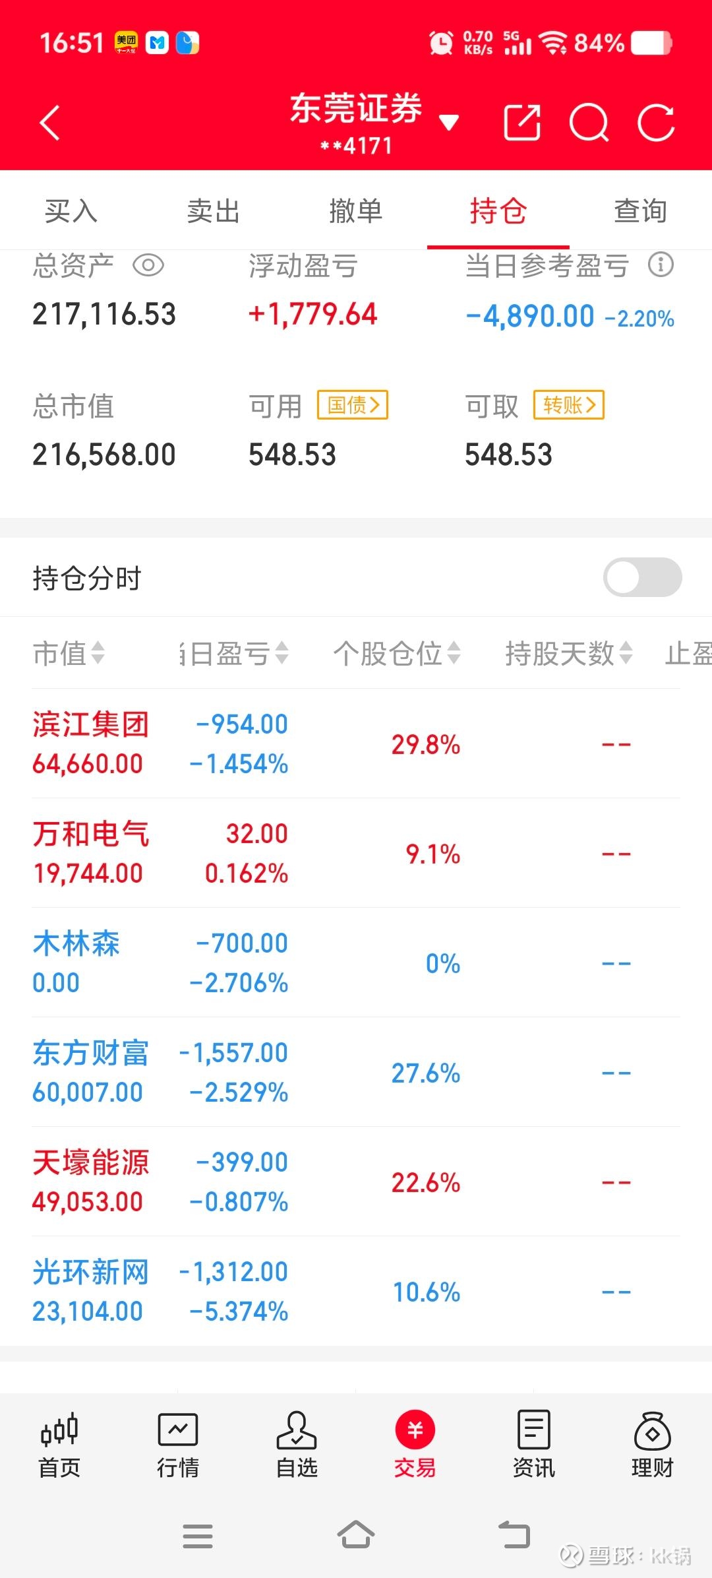Image resolution: width=712 pixels, height=1578 pixels.
Task: Switch to the 买入 tab
Action: click(x=71, y=212)
